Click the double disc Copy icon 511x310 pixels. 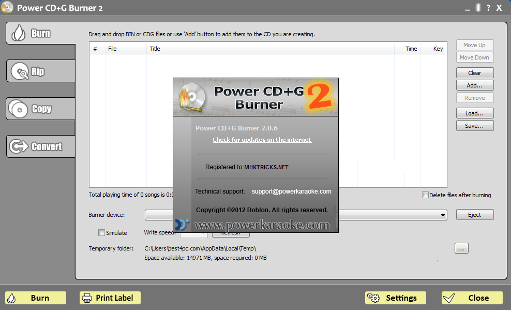pos(18,109)
